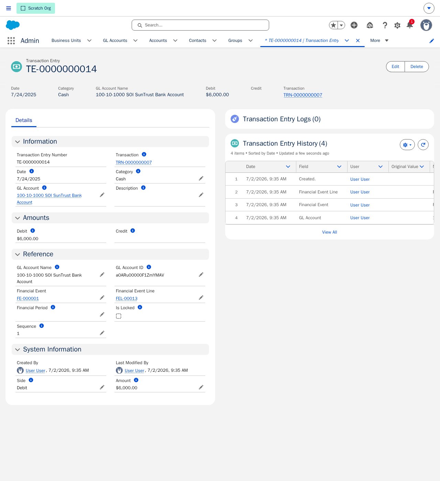
Task: Open the User column header menu
Action: pyautogui.click(x=381, y=167)
